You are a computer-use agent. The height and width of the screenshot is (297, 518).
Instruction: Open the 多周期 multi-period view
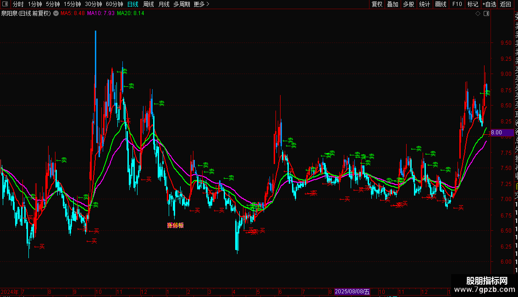(x=182, y=4)
